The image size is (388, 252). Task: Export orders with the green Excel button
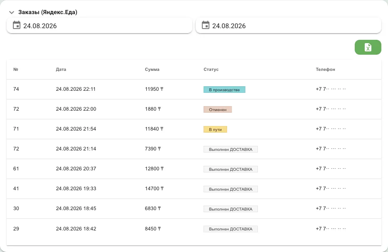(x=368, y=47)
